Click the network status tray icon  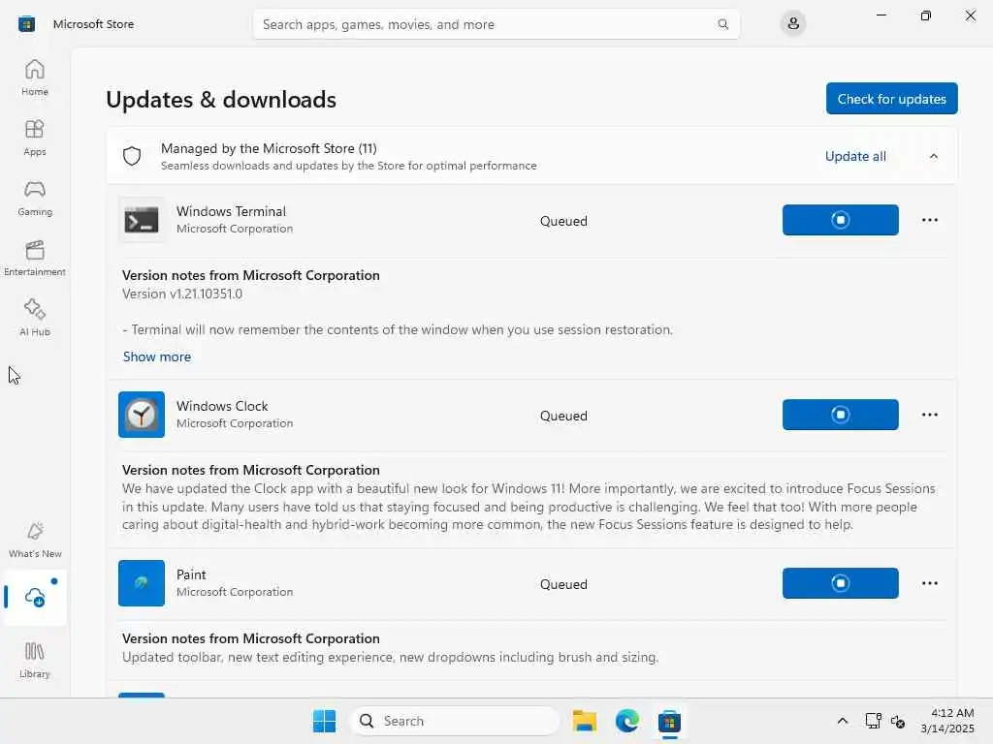[873, 721]
